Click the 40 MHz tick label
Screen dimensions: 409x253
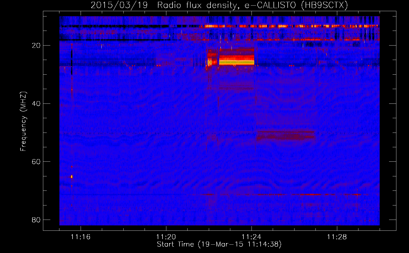click(x=36, y=104)
